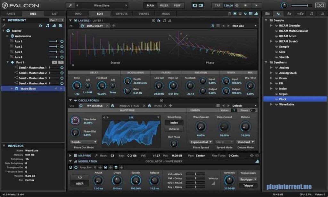Screen dimensions: 328x197
Task: Toggle the Wavetable oscillator power
Action: (81, 106)
